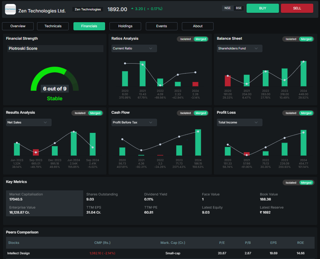Click the Book Value figure 188.36
320x259 pixels.
point(265,199)
